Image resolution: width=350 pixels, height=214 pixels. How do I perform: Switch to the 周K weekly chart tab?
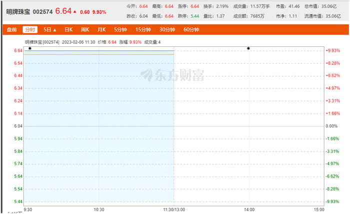tap(85, 29)
